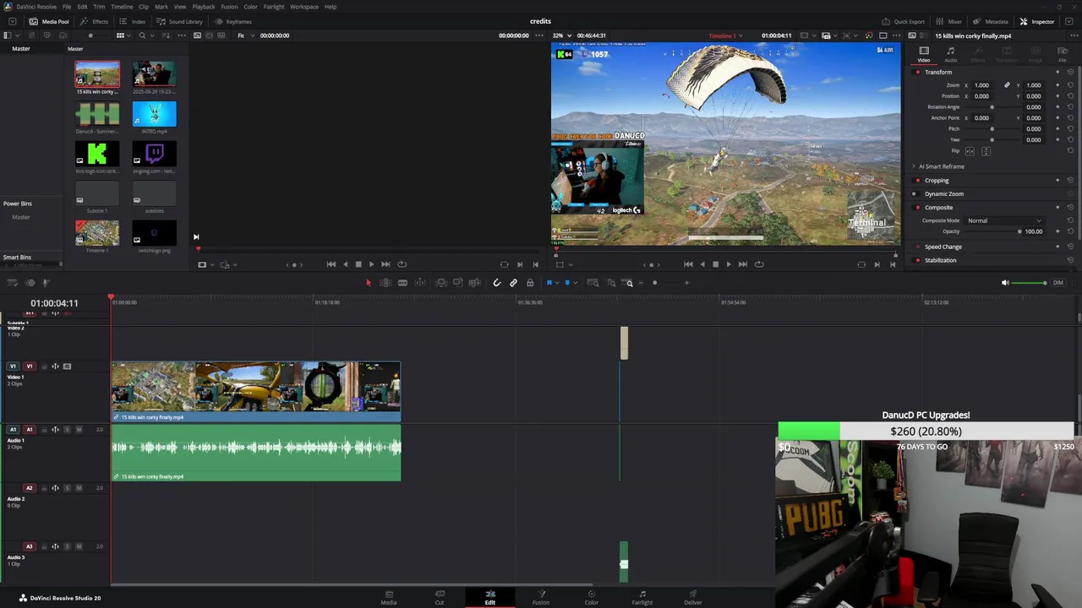The width and height of the screenshot is (1082, 608).
Task: Reset the Transform section with its reset icon
Action: click(1070, 72)
